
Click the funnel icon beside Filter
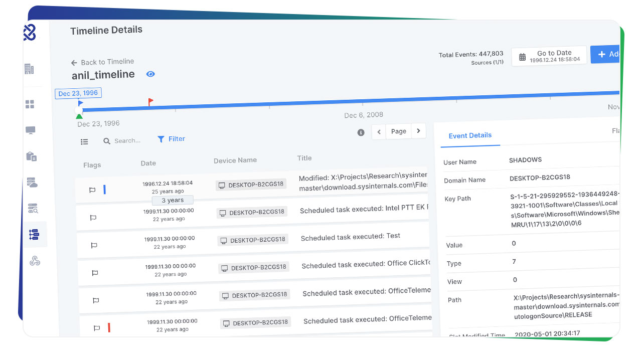click(161, 139)
